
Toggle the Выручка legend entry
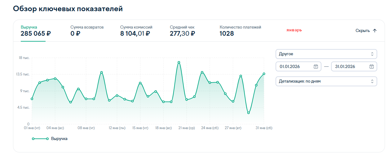point(50,139)
